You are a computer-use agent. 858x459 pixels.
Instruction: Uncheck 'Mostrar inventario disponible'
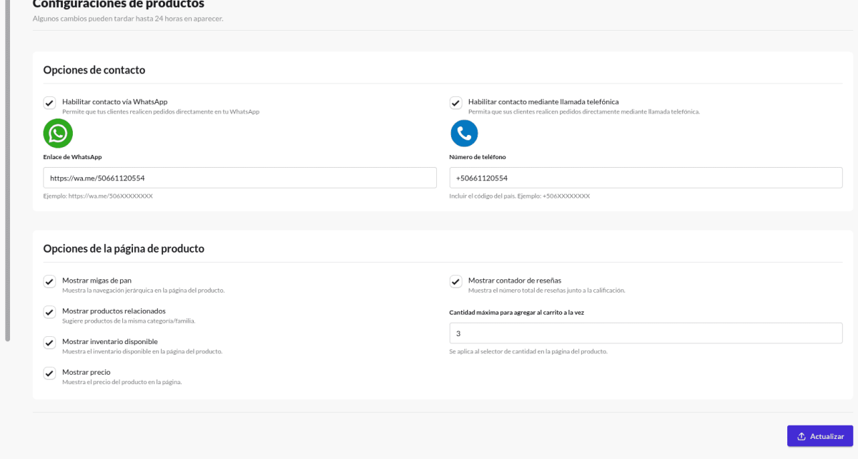(x=49, y=343)
